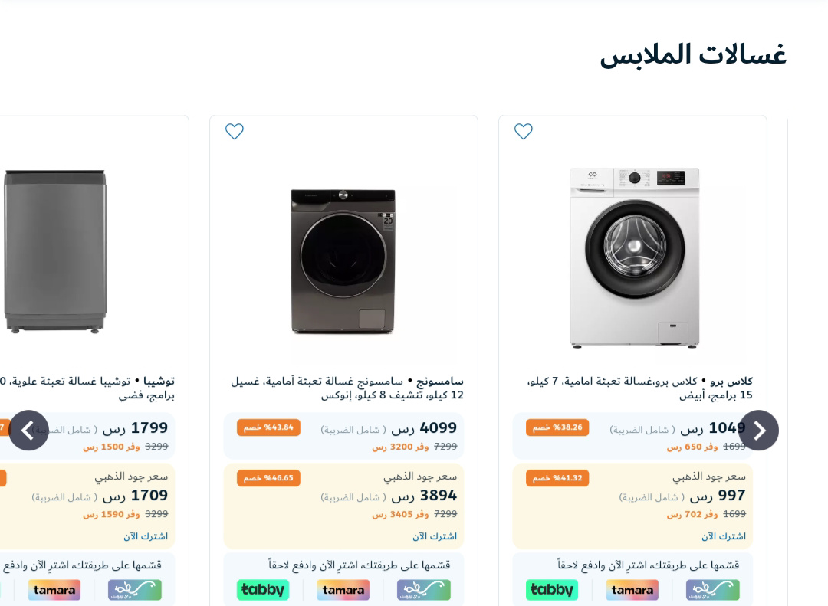The height and width of the screenshot is (606, 828).
Task: Click 'اشترك الآن' under ClassPro gold price
Action: [724, 536]
